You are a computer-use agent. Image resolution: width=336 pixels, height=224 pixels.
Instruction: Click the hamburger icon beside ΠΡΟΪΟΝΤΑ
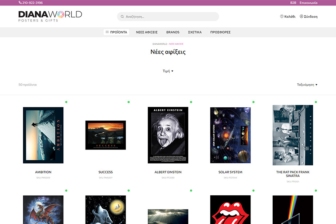pos(107,32)
